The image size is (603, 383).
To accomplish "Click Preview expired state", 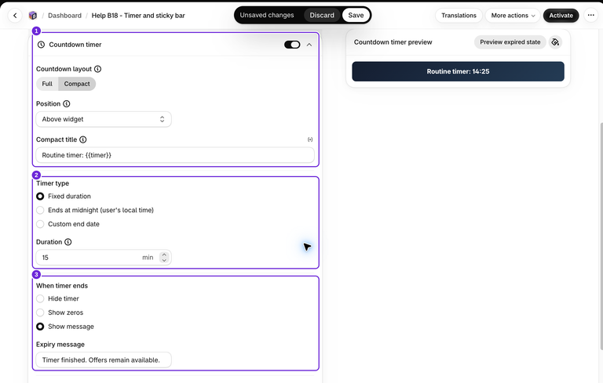I will (510, 42).
